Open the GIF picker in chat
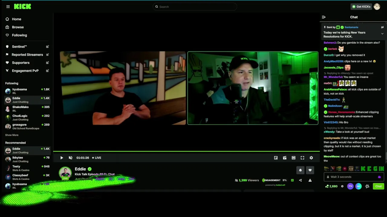The height and width of the screenshot is (217, 387). click(x=358, y=186)
